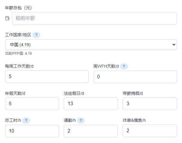Click the 通勤 hours input field
This screenshot has height=143, width=182.
coord(91,131)
